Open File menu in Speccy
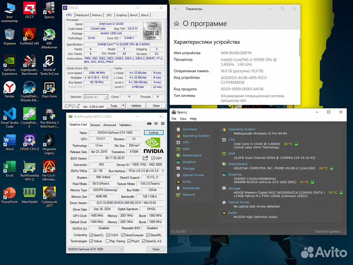The height and width of the screenshot is (265, 353). click(x=174, y=119)
